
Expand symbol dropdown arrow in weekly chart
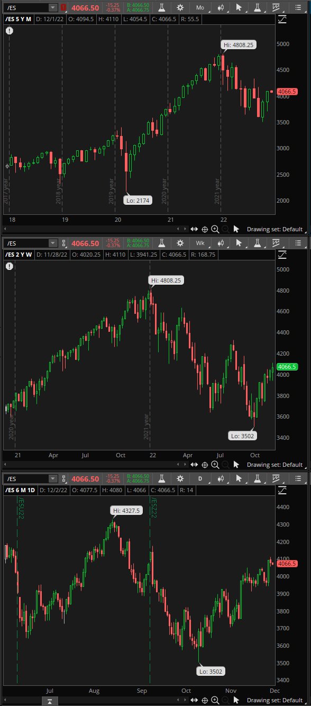pyautogui.click(x=53, y=243)
